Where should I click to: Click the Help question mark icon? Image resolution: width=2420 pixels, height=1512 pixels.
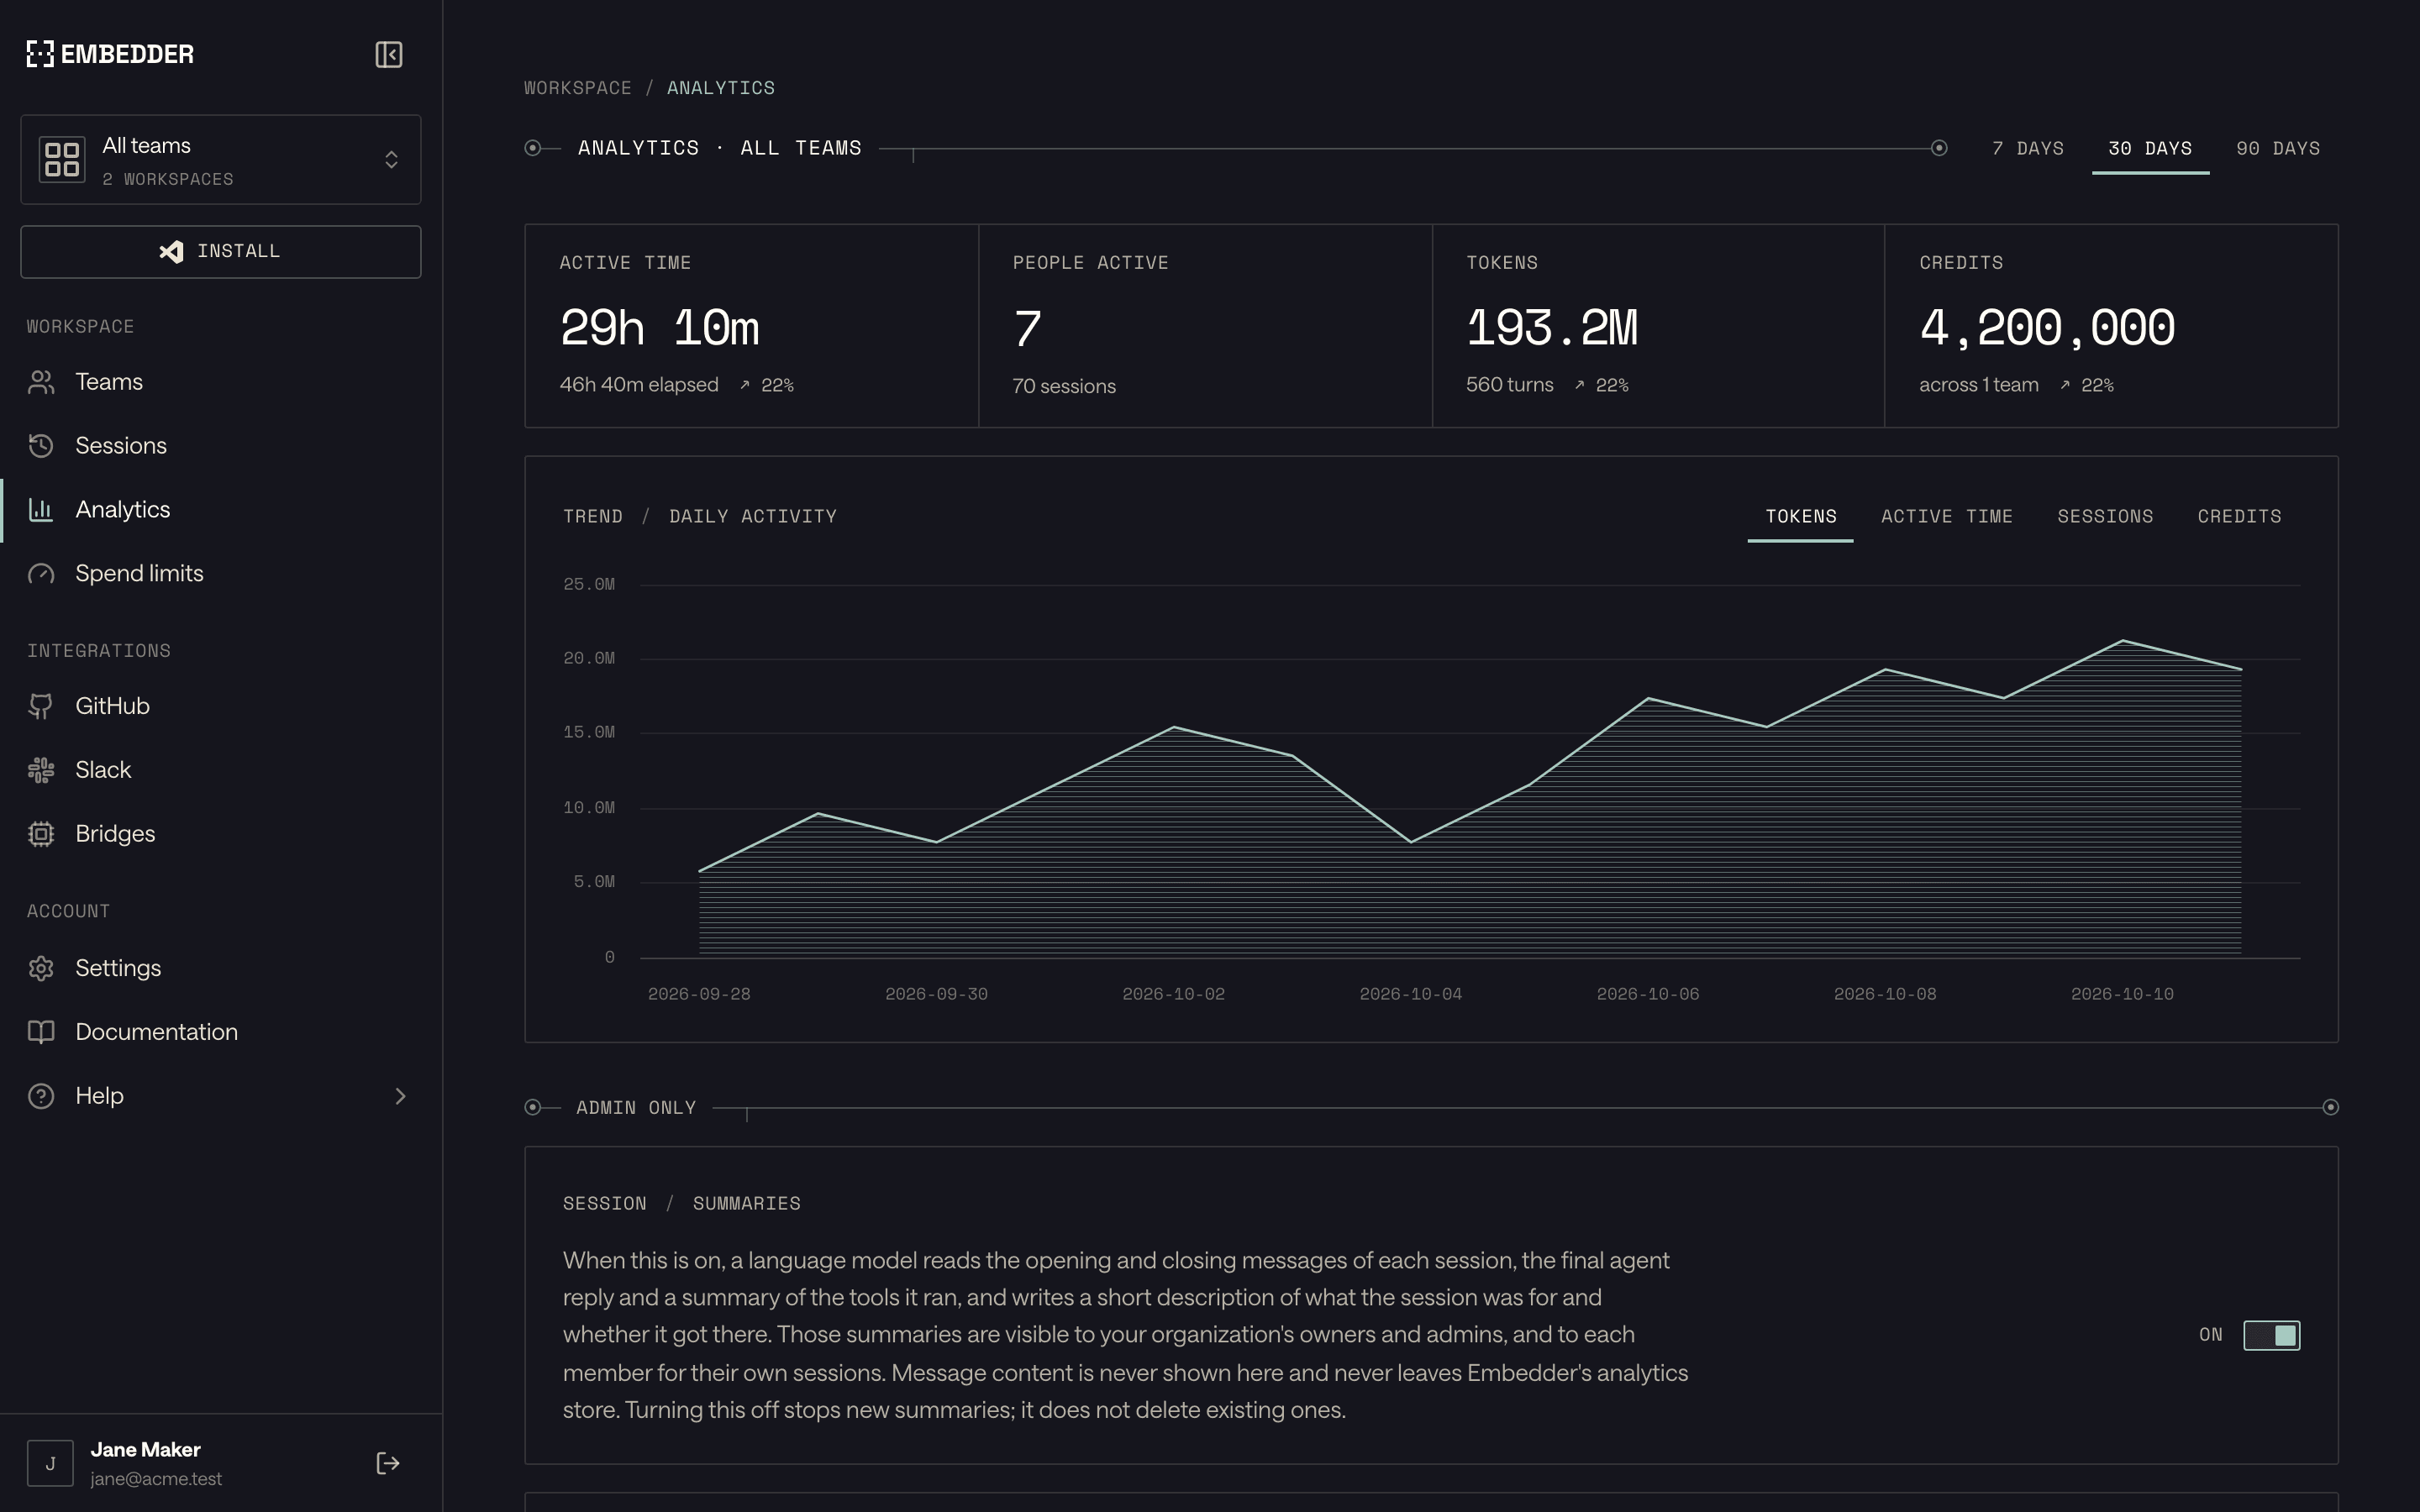pos(41,1096)
